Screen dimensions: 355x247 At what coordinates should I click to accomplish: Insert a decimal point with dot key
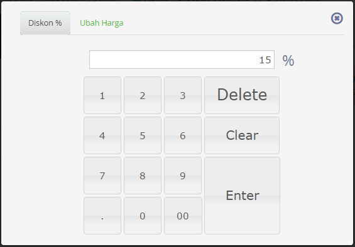pyautogui.click(x=102, y=216)
